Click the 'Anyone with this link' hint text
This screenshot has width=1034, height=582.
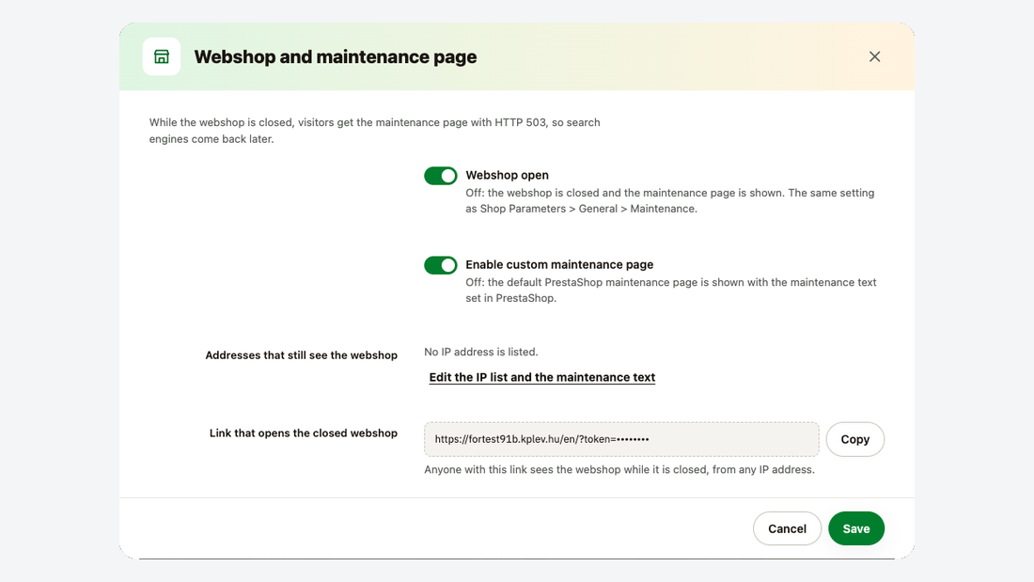tap(619, 470)
